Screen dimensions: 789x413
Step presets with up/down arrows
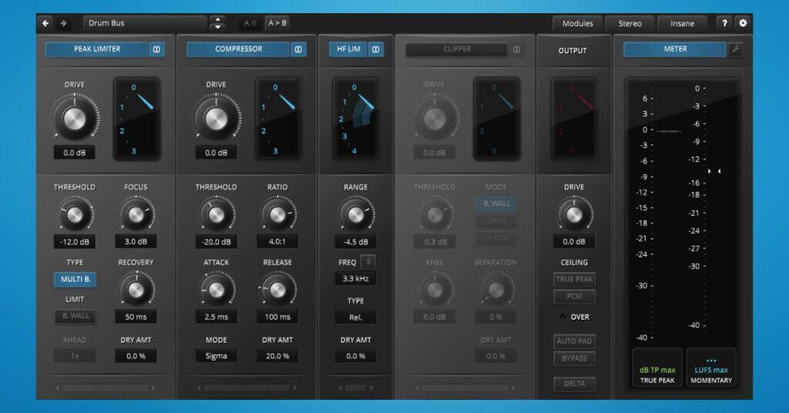(x=217, y=23)
